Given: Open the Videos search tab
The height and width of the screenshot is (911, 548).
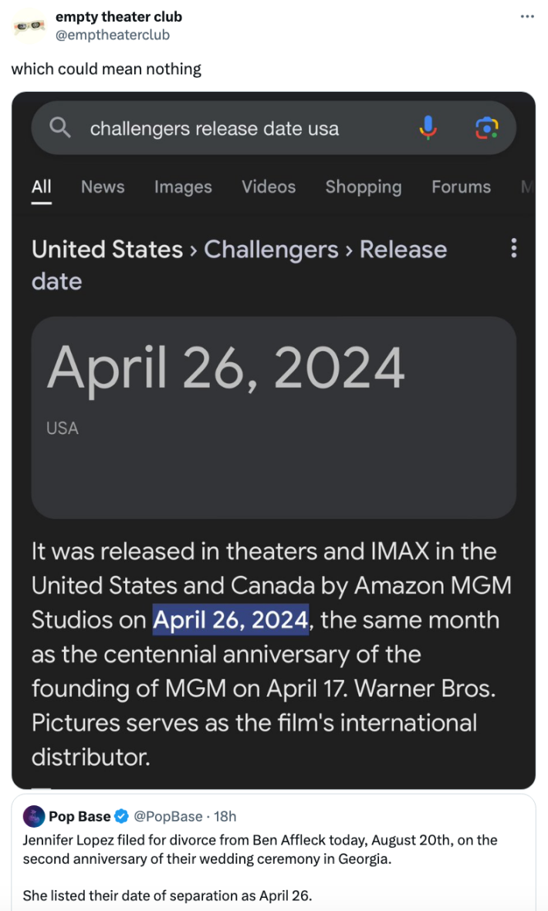Looking at the screenshot, I should [269, 187].
